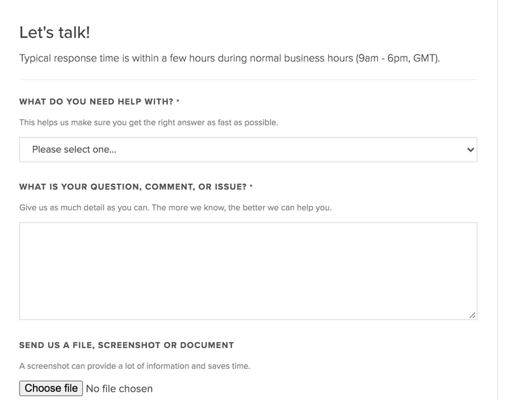This screenshot has height=400, width=507.
Task: Click the hint 'This helps us make sure...'
Action: coord(148,122)
